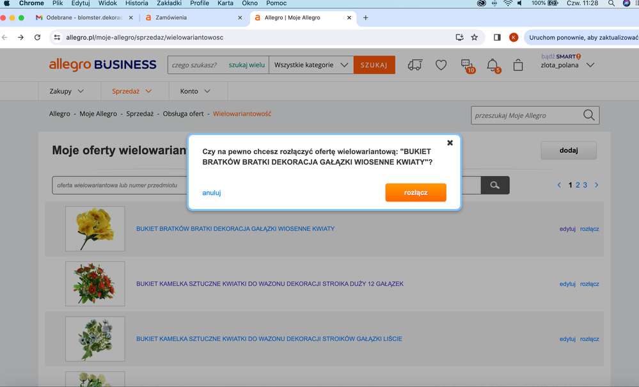This screenshot has width=639, height=387.
Task: Toggle the browser side panel icon
Action: pyautogui.click(x=497, y=37)
